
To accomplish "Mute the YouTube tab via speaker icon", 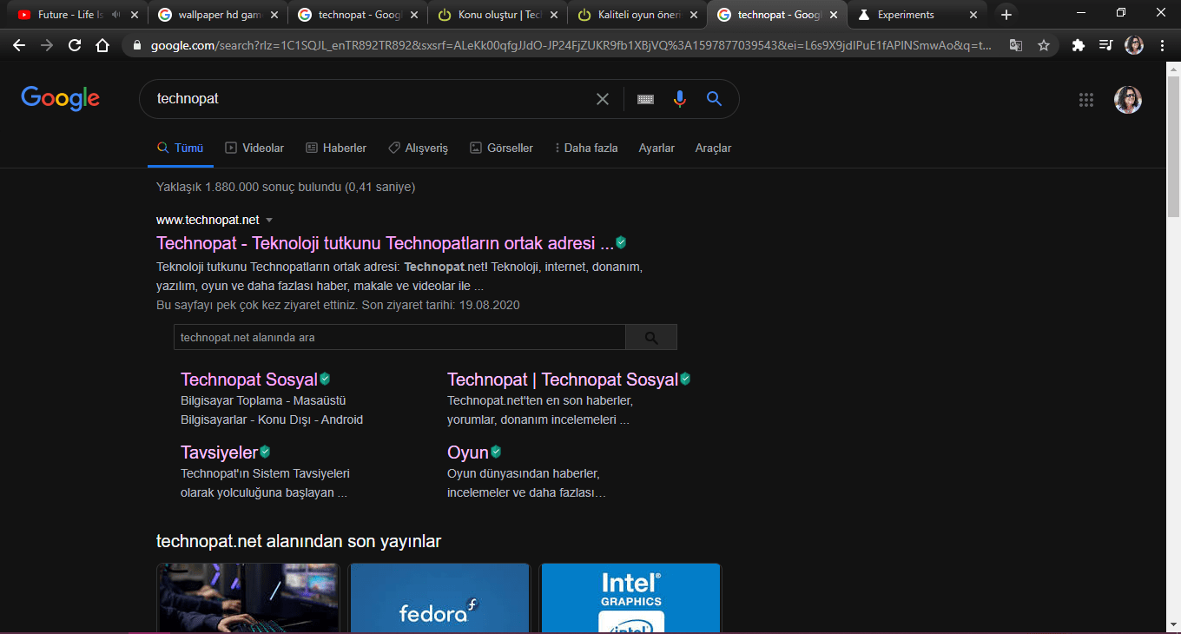I will pos(116,15).
